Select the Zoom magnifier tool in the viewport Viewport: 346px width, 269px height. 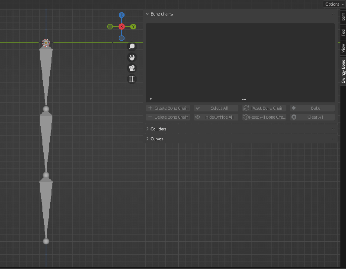click(132, 46)
